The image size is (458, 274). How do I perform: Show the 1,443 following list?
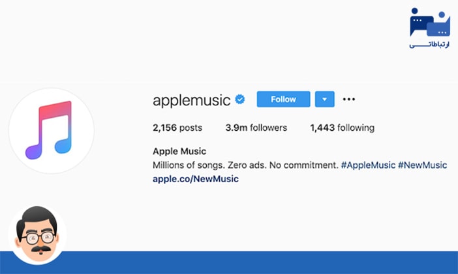click(x=342, y=128)
